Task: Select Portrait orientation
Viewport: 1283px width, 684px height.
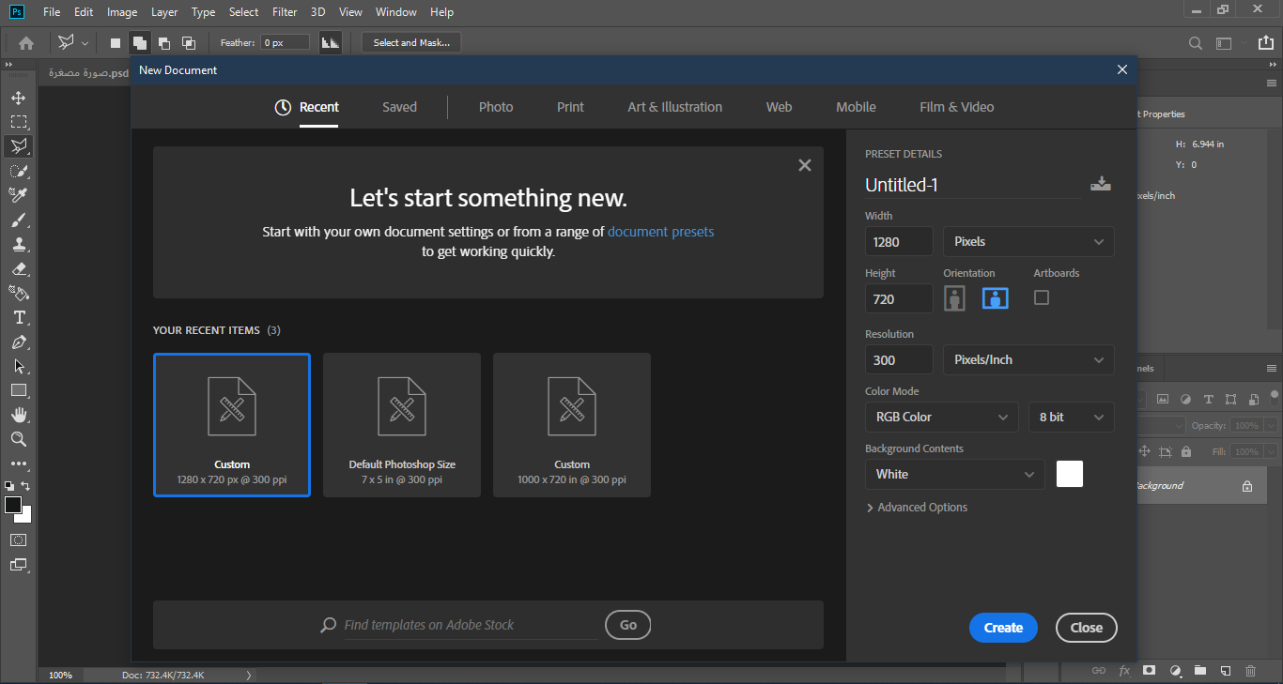Action: pyautogui.click(x=955, y=298)
